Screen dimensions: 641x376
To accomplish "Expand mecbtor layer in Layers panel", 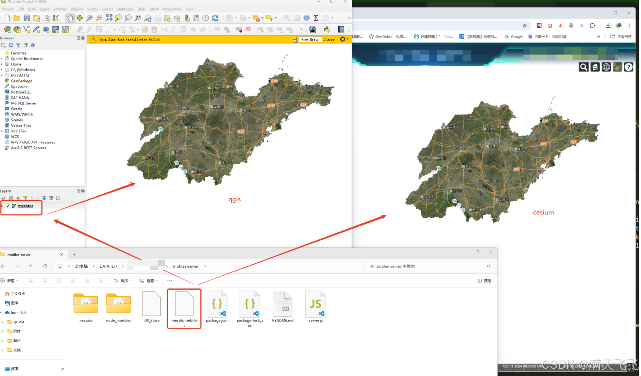I will tap(2, 206).
